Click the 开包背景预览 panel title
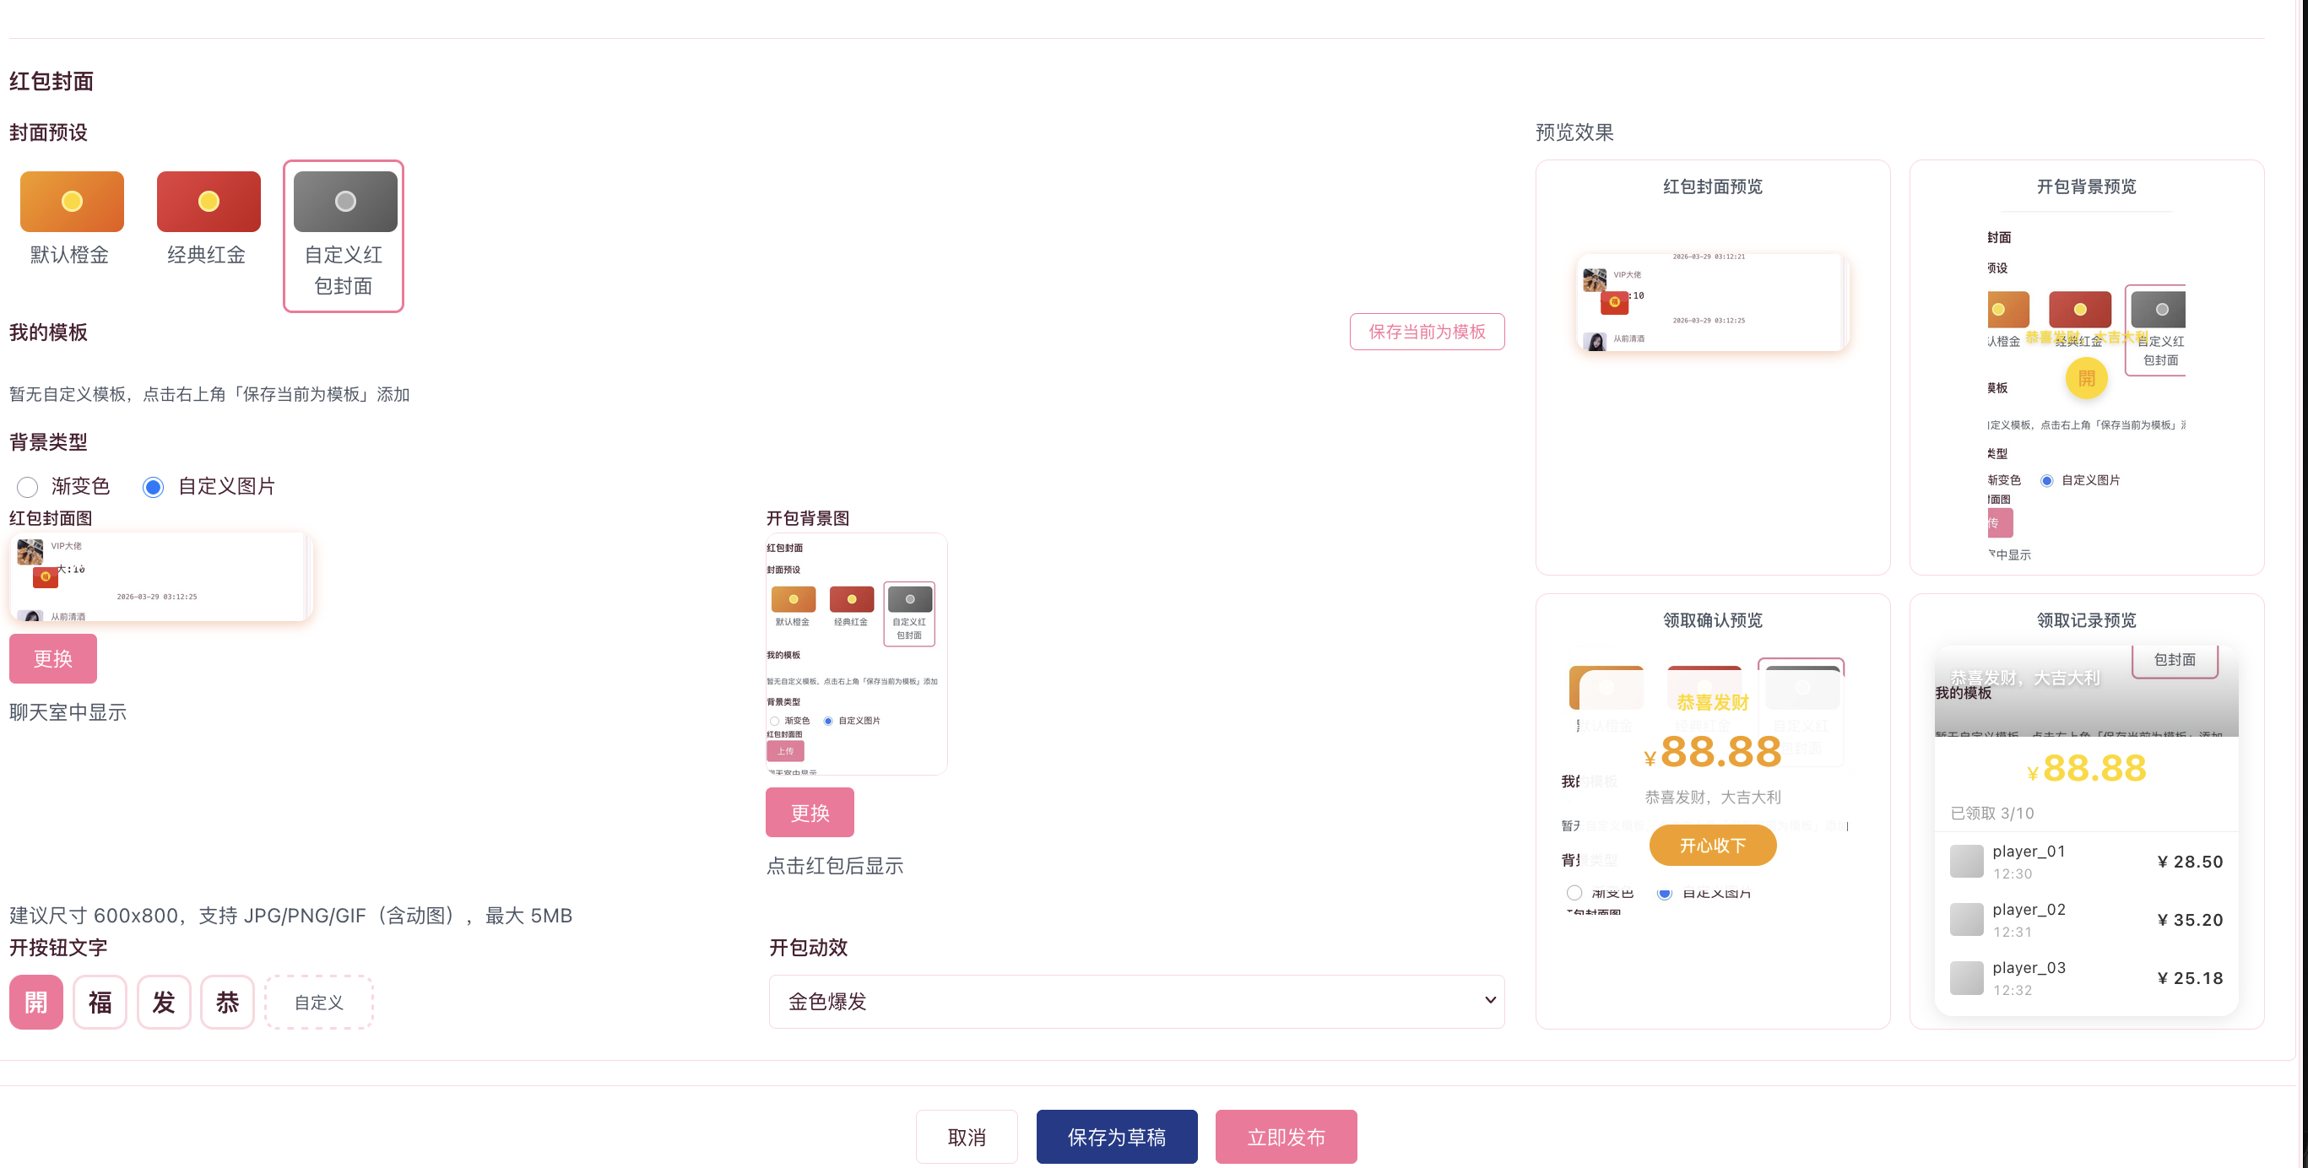2308x1168 pixels. [x=2086, y=187]
